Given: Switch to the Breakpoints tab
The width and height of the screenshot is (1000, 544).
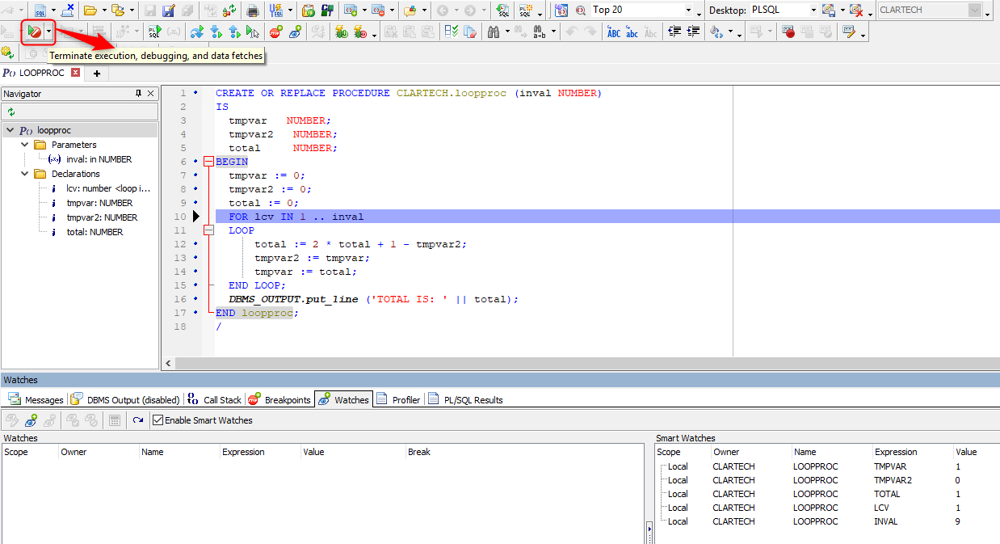Looking at the screenshot, I should tap(279, 400).
